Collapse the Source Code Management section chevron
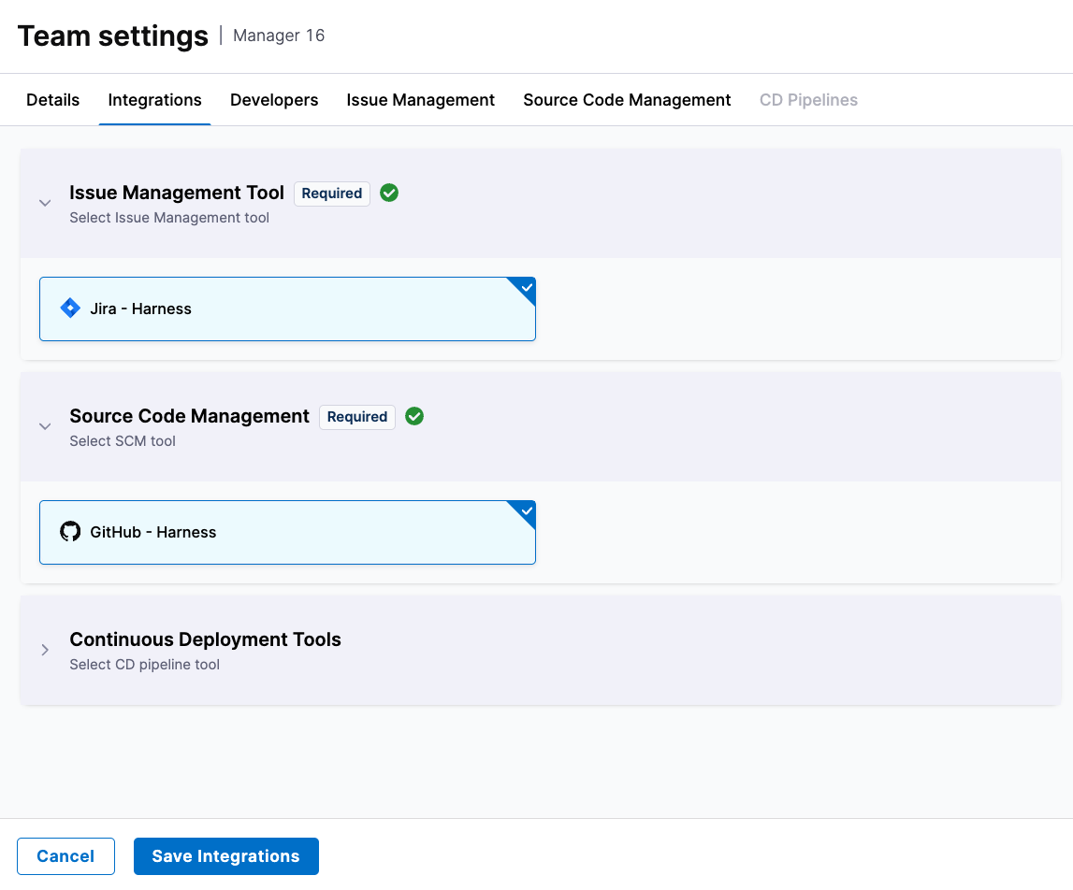 [x=45, y=426]
